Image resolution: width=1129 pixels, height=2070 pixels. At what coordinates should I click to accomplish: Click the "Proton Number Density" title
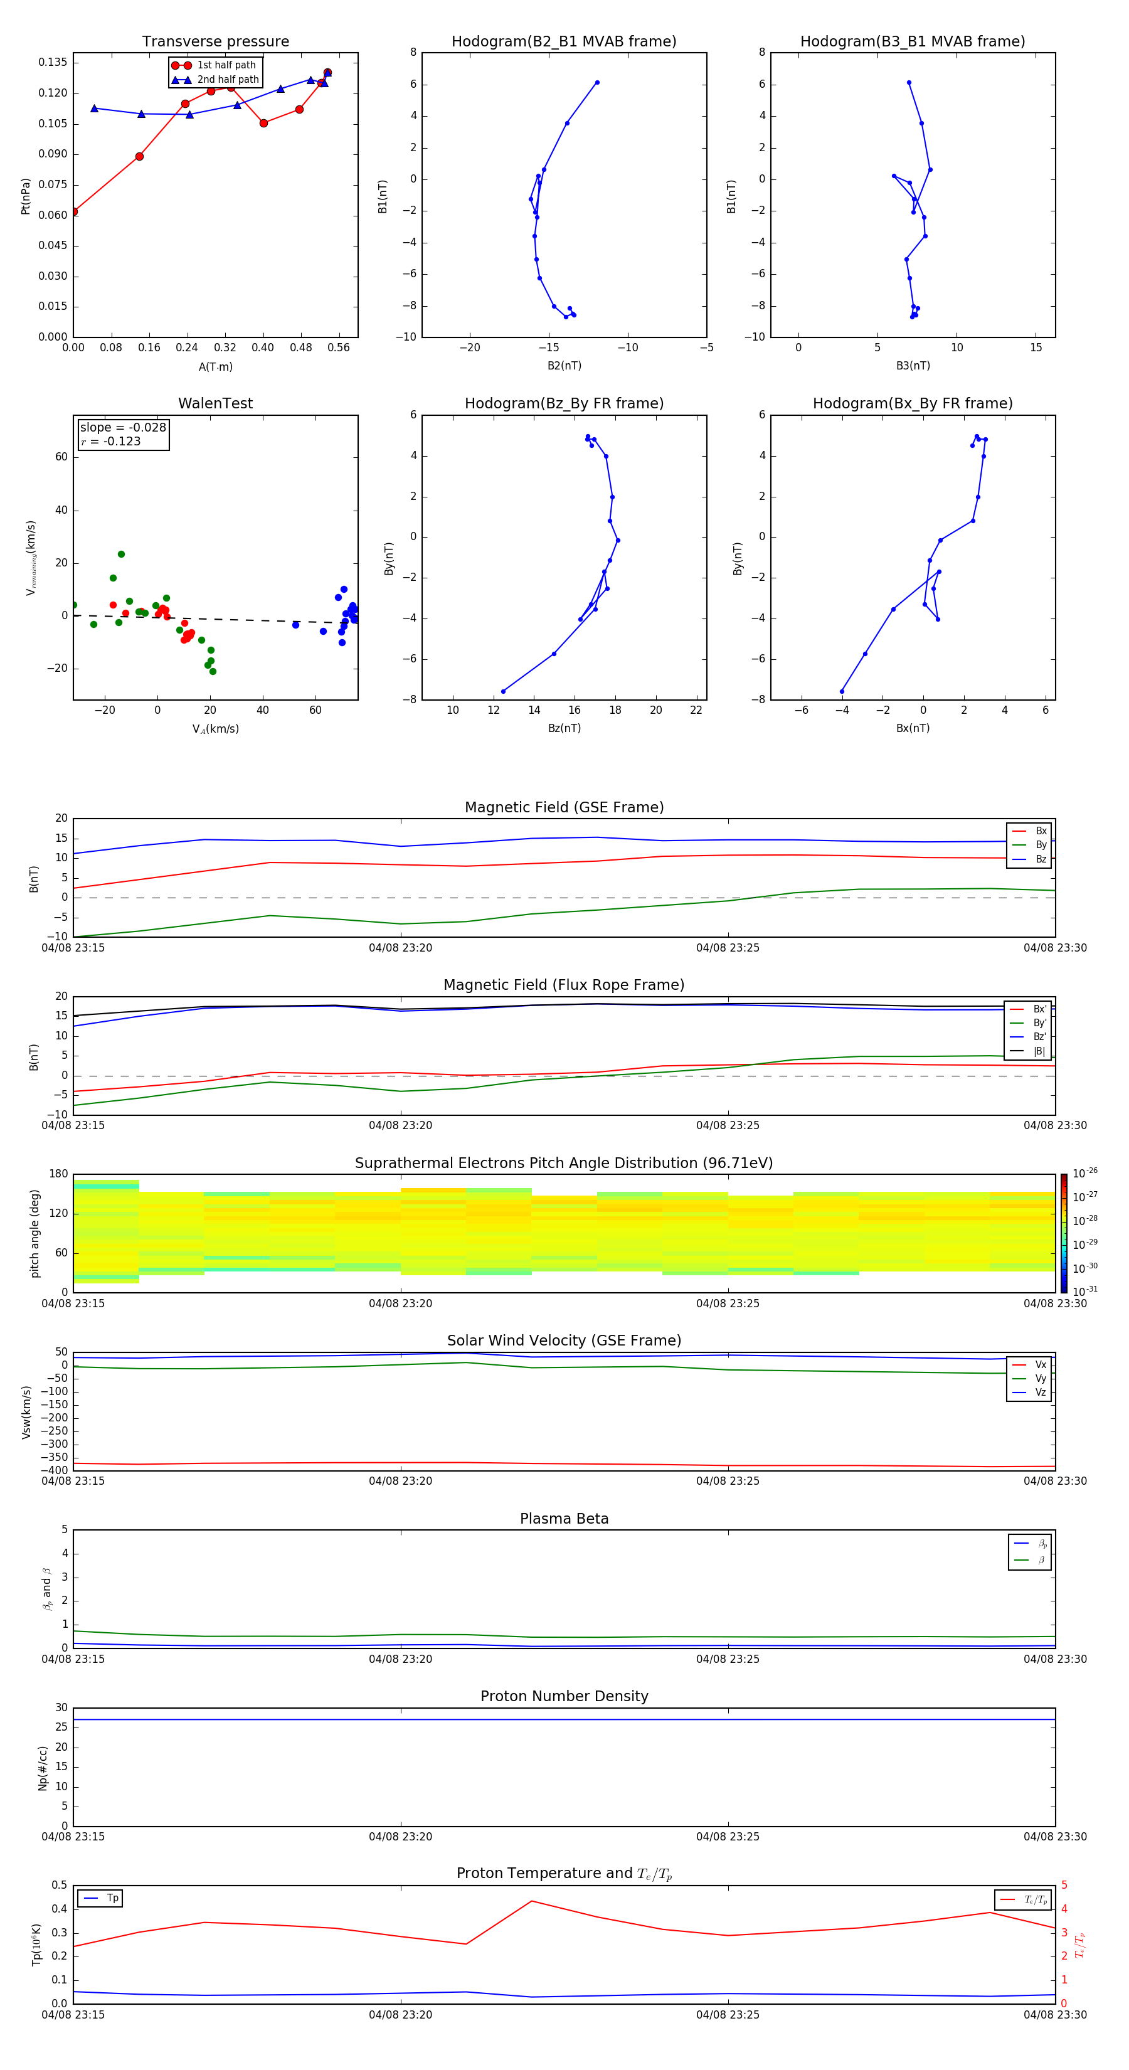pyautogui.click(x=564, y=1696)
